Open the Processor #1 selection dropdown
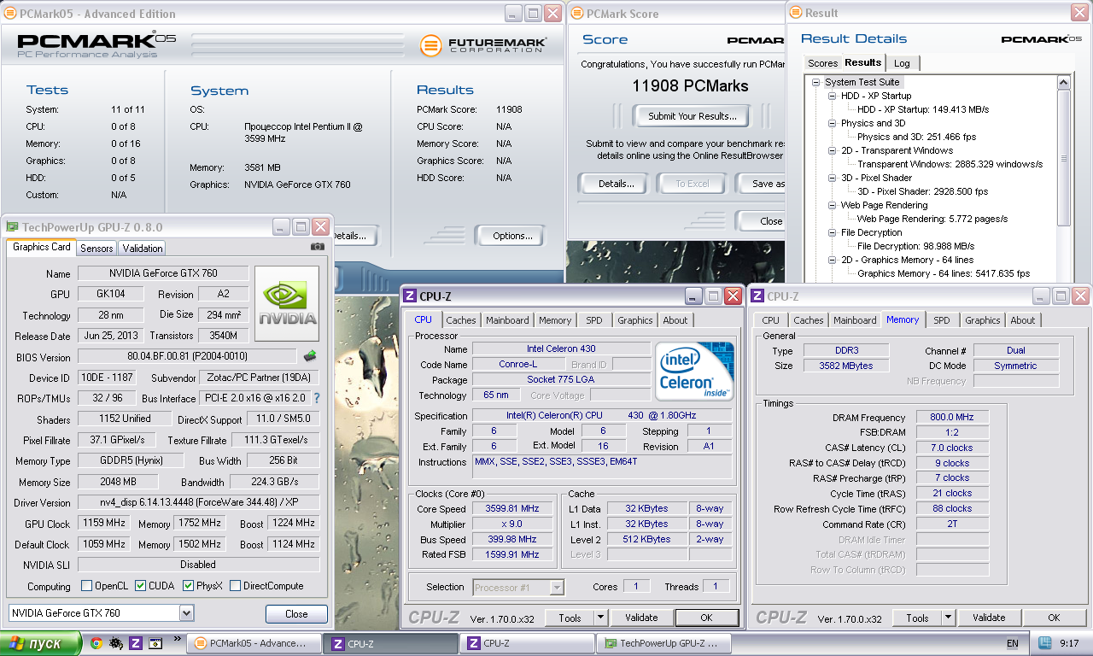This screenshot has width=1093, height=656. (x=557, y=587)
